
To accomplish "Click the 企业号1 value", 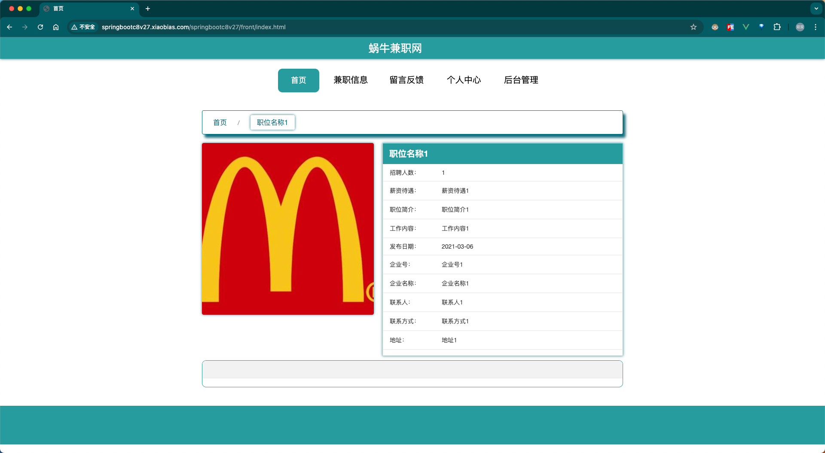I will coord(452,265).
